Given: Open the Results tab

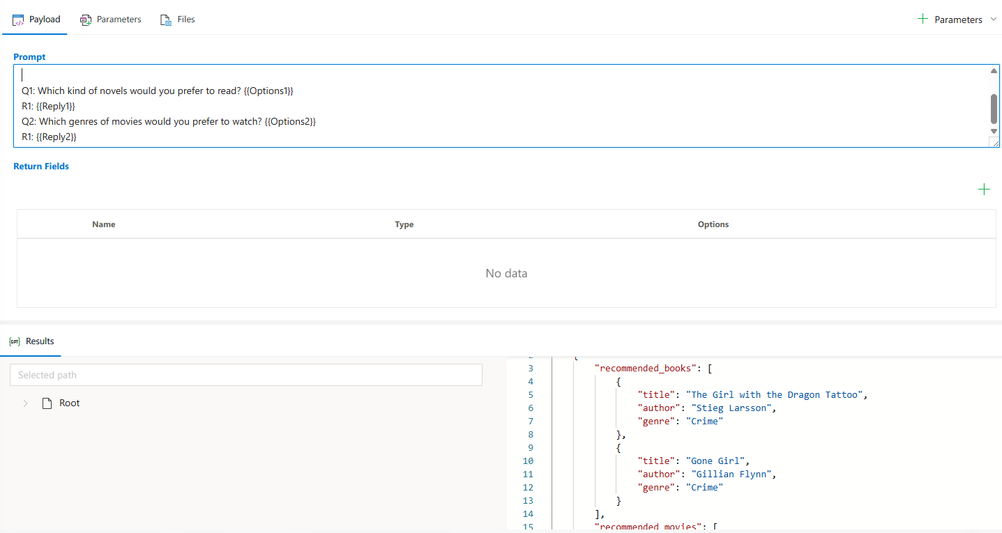Looking at the screenshot, I should (x=31, y=341).
